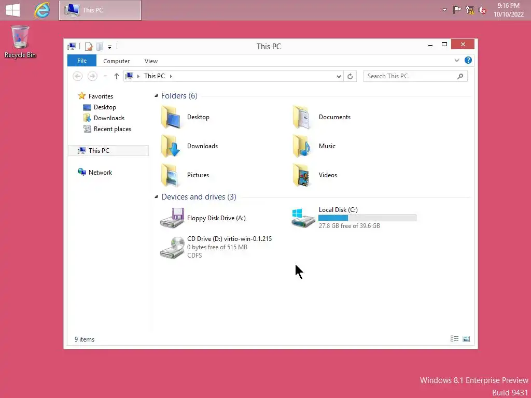Expand the ribbon with chevron arrow
This screenshot has height=398, width=531.
[x=457, y=60]
